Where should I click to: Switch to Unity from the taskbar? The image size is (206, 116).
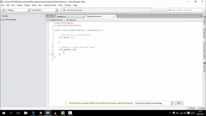41,113
